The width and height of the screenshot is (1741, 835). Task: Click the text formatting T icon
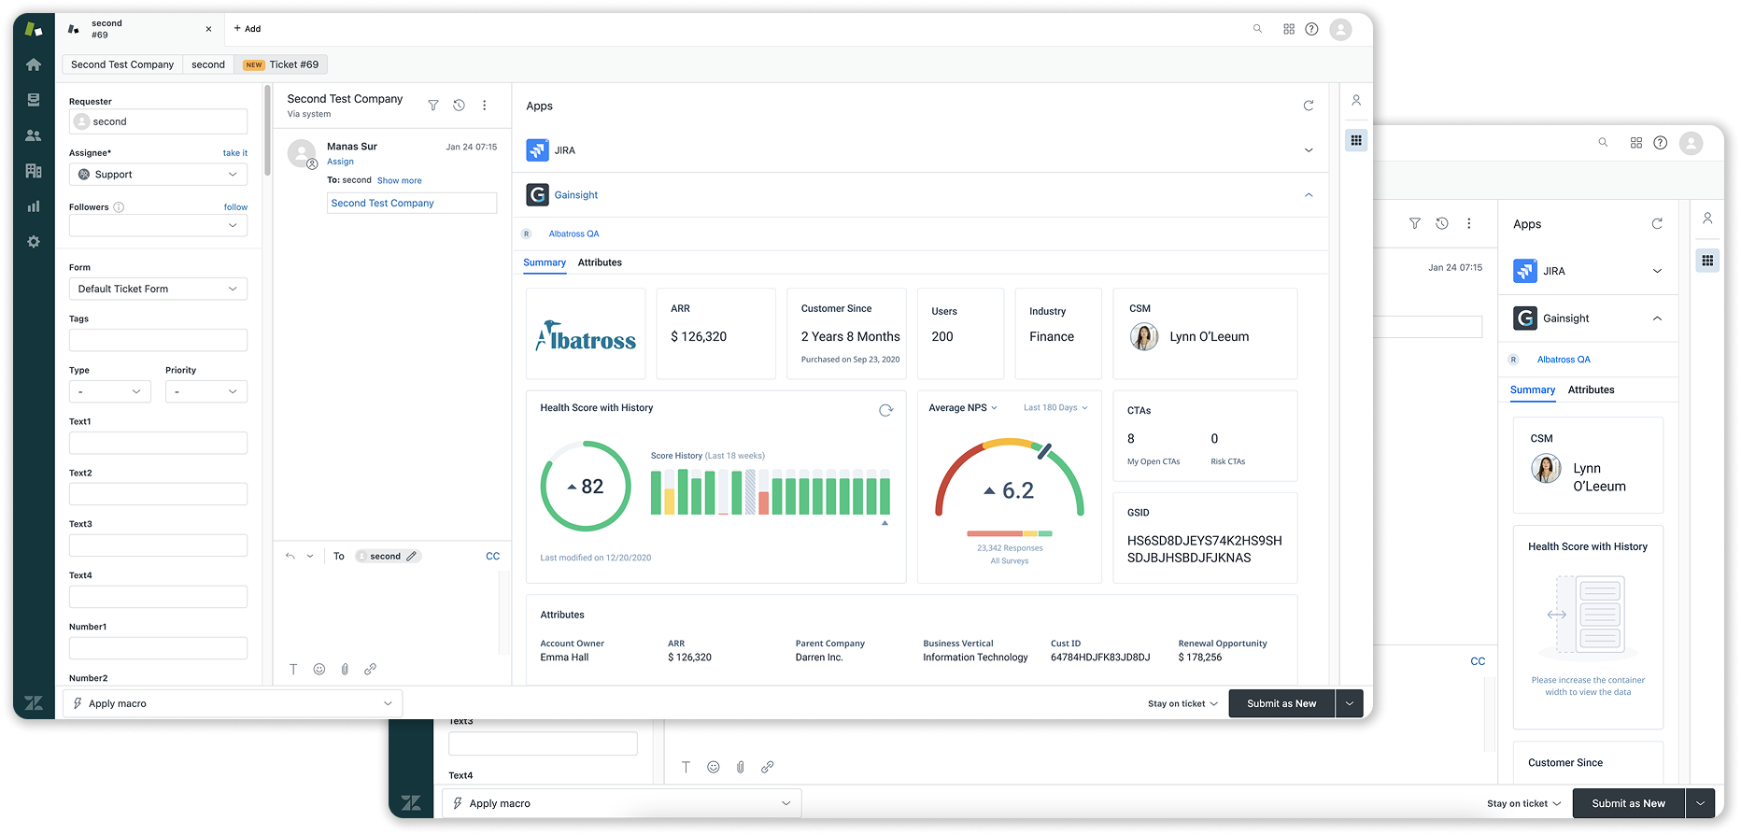(x=293, y=669)
